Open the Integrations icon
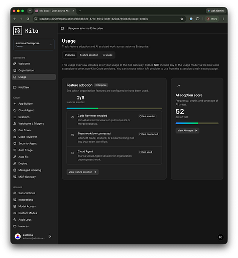The width and height of the screenshot is (238, 258). coord(15,200)
